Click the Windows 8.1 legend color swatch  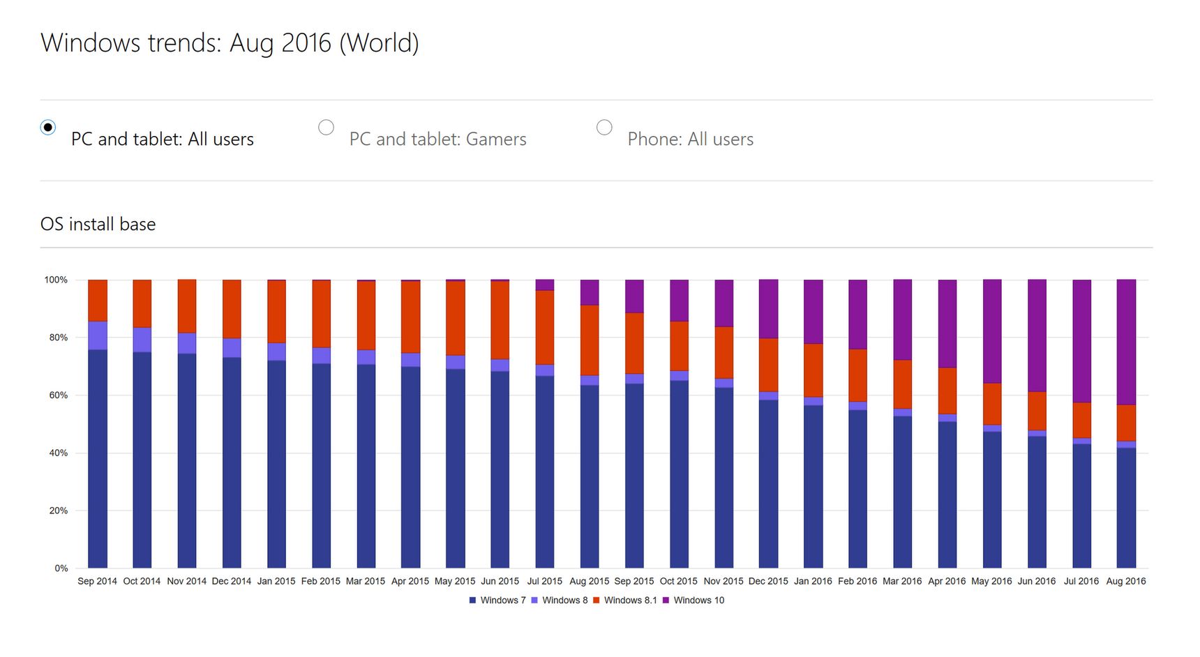click(596, 601)
